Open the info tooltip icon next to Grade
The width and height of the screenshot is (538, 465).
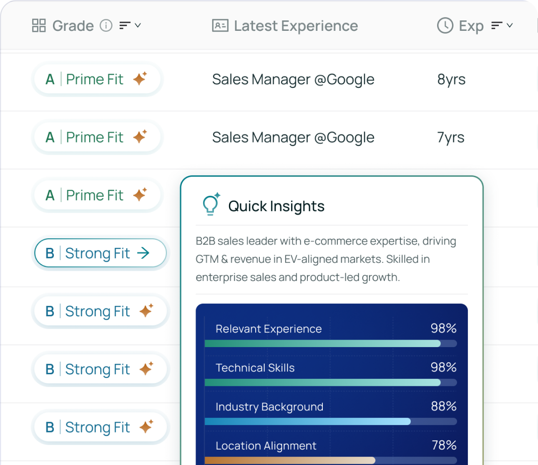click(x=106, y=25)
